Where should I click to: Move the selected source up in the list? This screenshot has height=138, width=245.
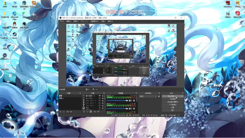(x=95, y=112)
